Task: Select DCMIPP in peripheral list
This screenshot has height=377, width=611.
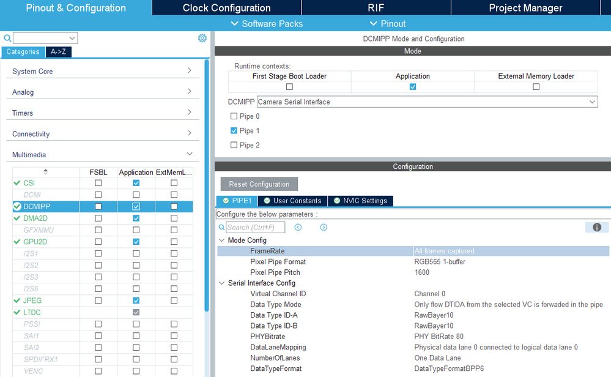Action: (x=37, y=206)
